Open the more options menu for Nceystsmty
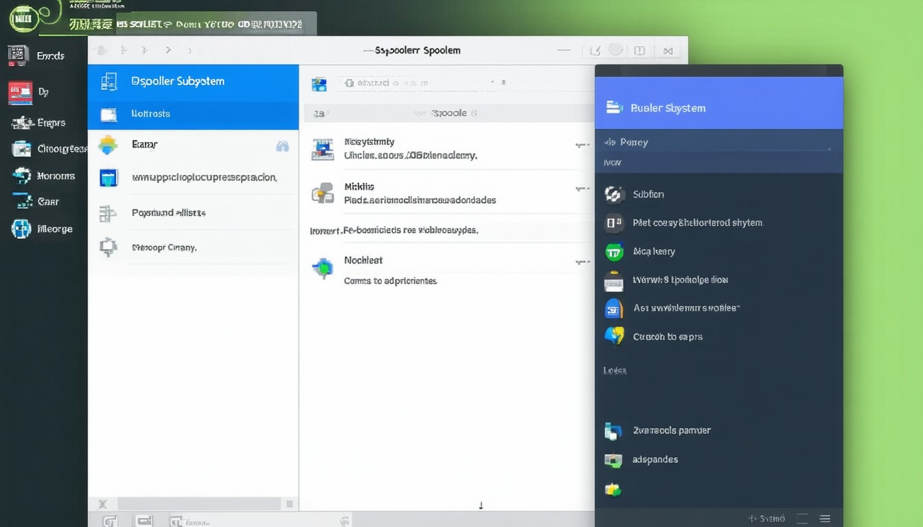Screen dimensions: 923x527 point(582,145)
